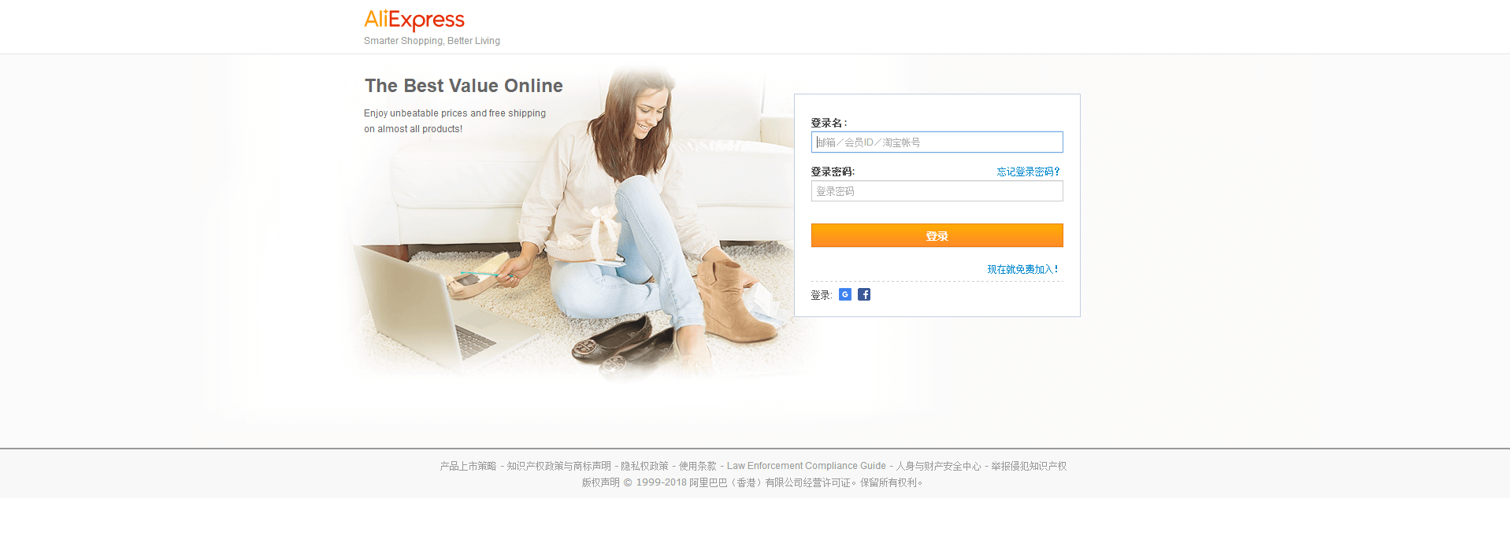
Task: Click the 版权声明 copyright notice link
Action: tap(601, 482)
